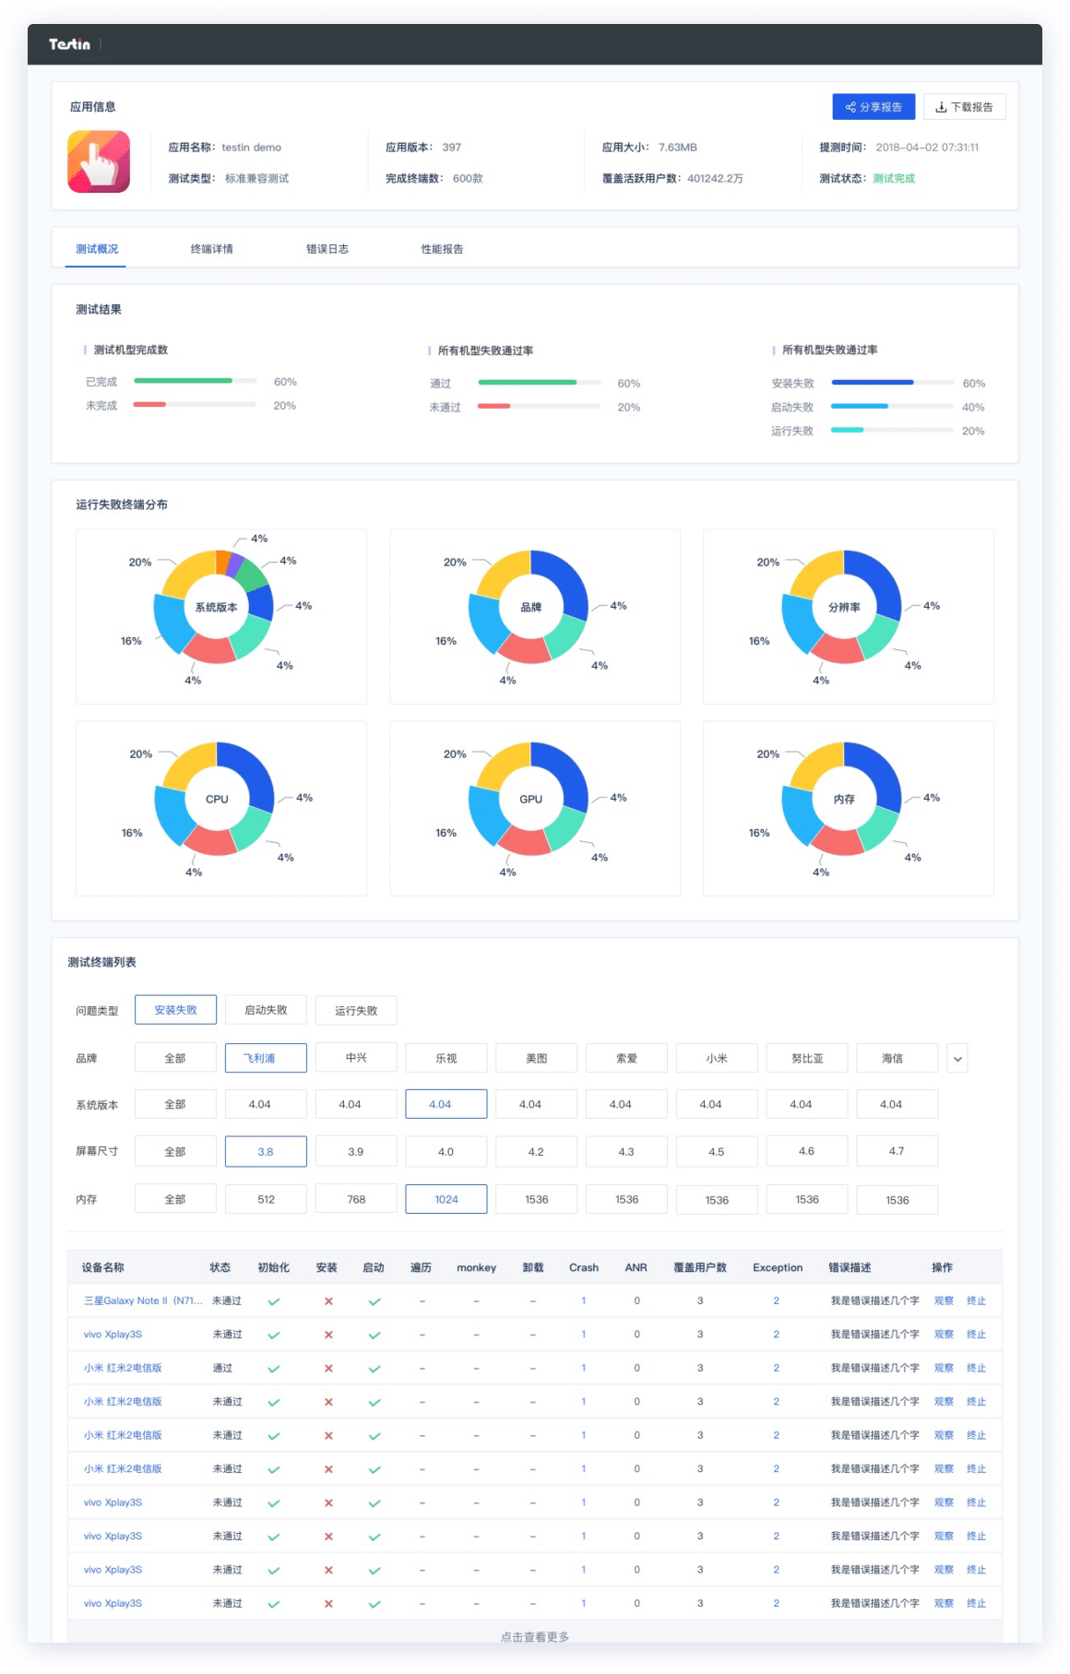Switch to the 终端详情 tab
This screenshot has height=1674, width=1070.
(x=211, y=249)
